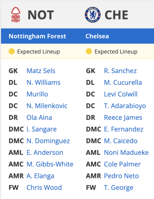This screenshot has width=154, height=199.
Task: Click the Chelsea header title
Action: tap(97, 36)
